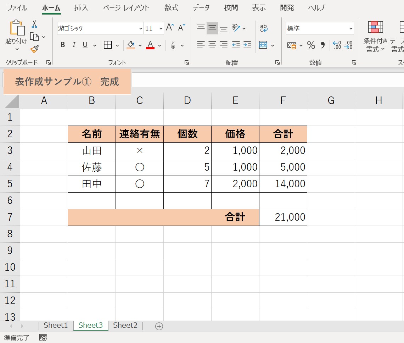Decrease font size with small A icon

[x=182, y=27]
